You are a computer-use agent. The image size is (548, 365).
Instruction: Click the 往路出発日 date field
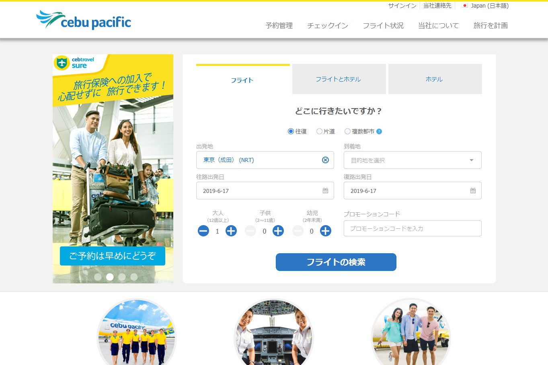[265, 191]
